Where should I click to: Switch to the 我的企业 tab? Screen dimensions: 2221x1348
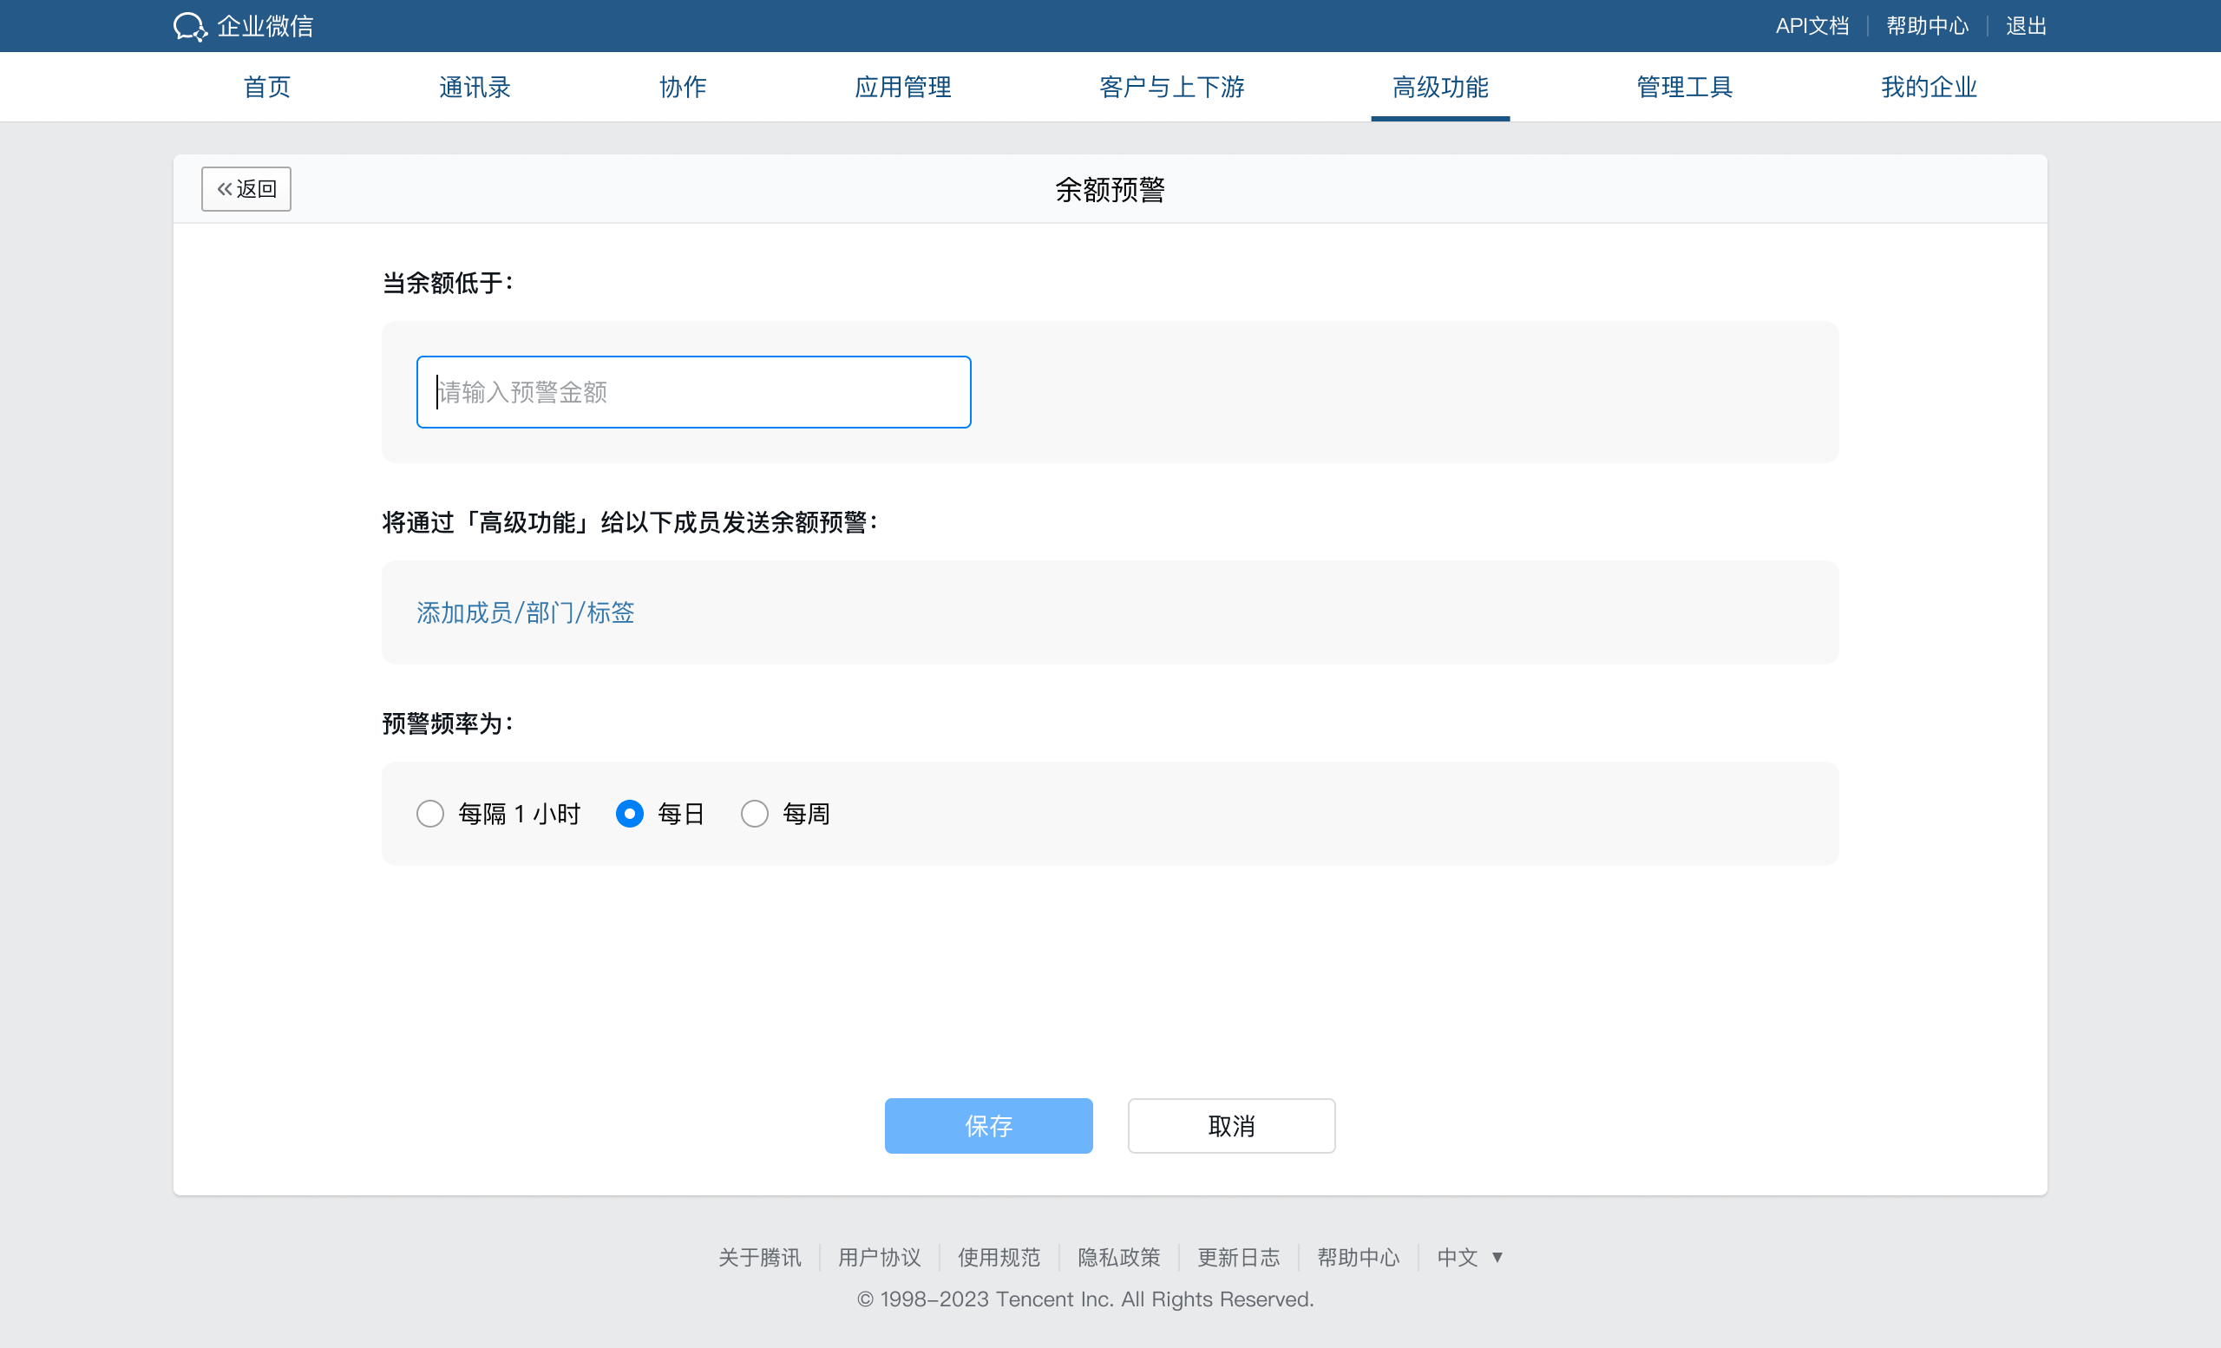pos(1929,88)
